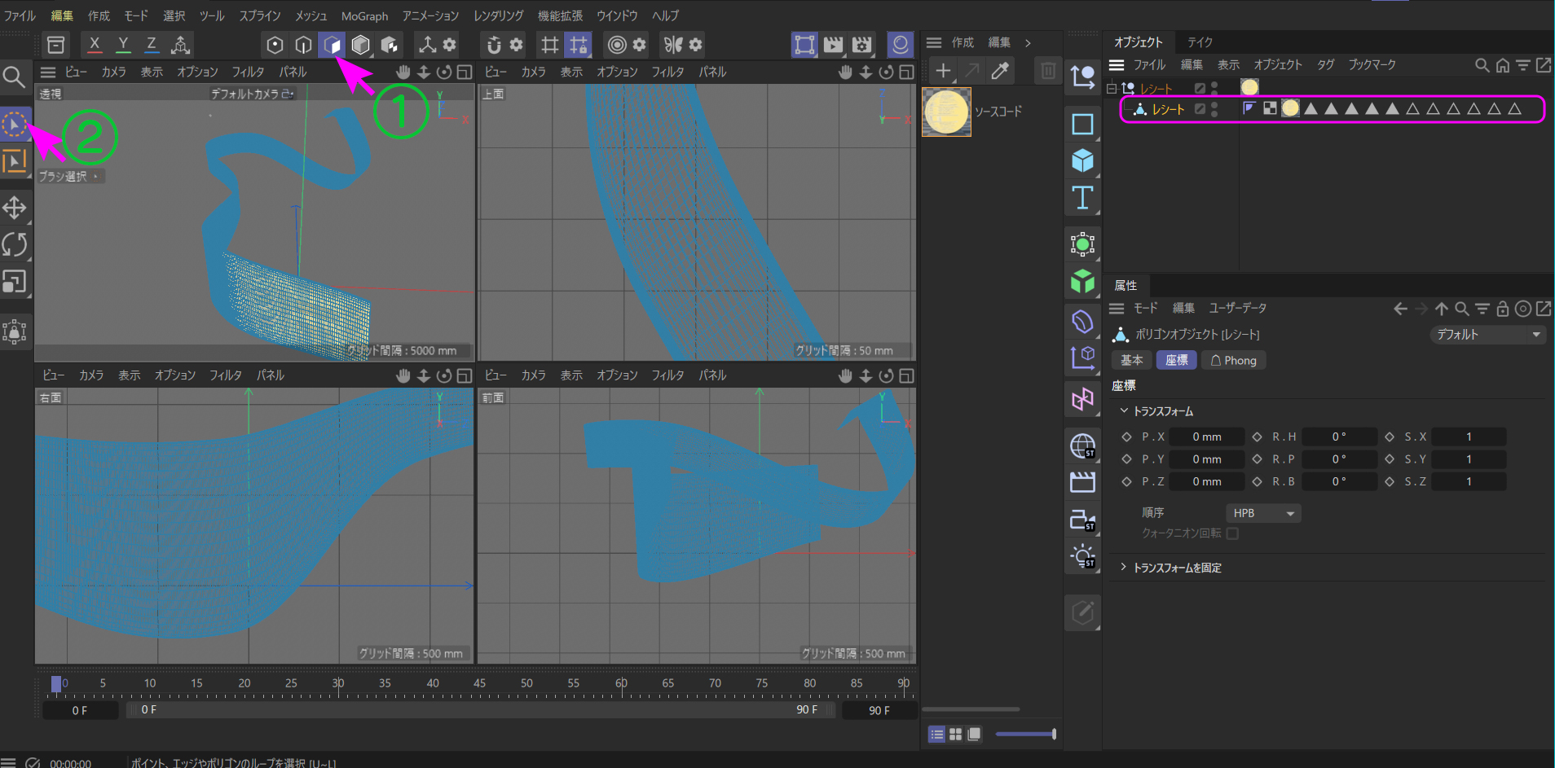Screen dimensions: 1555x768
Task: Click the P.X position input field
Action: [x=1206, y=437]
